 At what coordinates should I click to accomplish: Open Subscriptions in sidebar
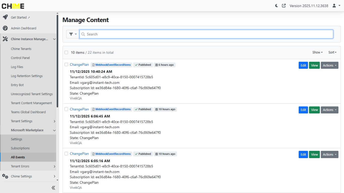coord(20,148)
